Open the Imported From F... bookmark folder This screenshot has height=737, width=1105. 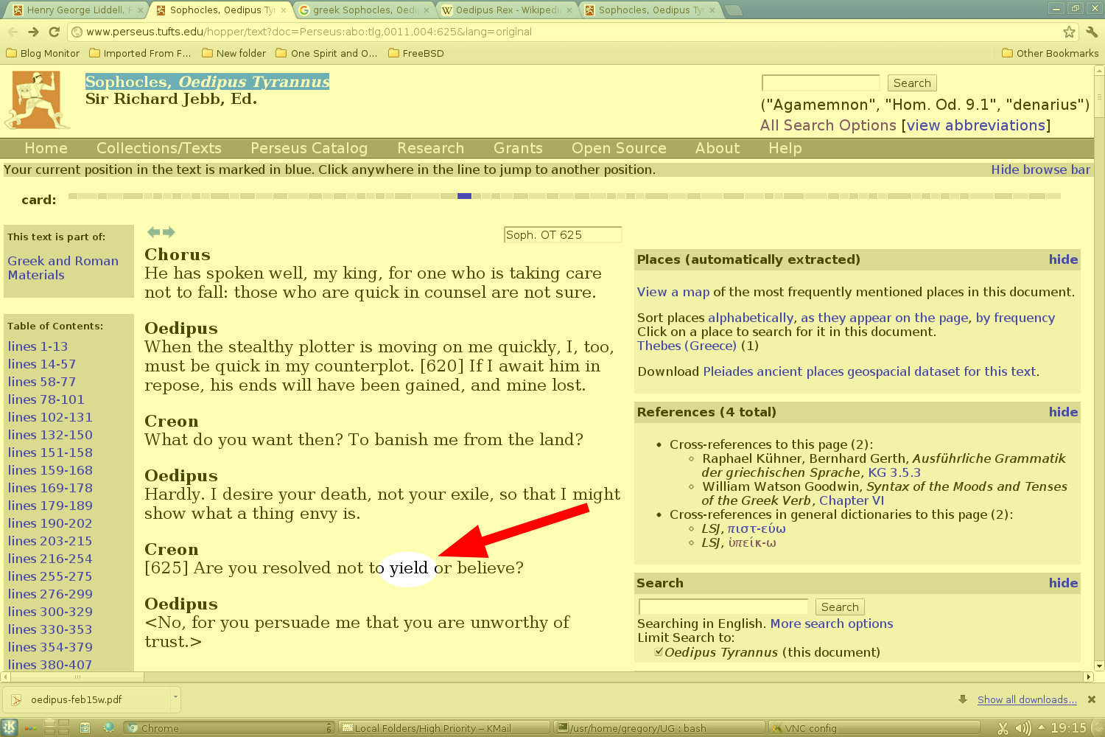[x=140, y=53]
